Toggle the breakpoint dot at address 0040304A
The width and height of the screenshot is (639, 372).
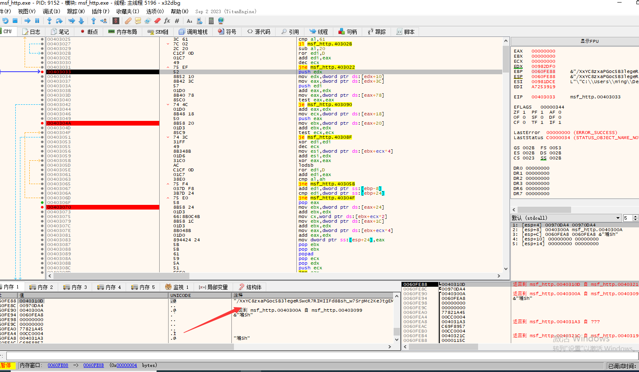pos(42,123)
